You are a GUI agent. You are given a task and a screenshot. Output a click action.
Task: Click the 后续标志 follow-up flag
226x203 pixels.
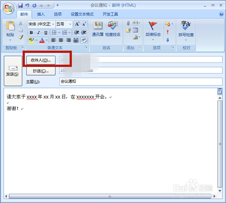pyautogui.click(x=153, y=31)
